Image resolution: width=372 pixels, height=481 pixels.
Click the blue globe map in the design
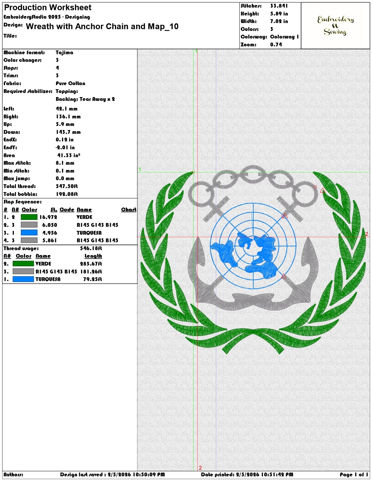(x=253, y=246)
